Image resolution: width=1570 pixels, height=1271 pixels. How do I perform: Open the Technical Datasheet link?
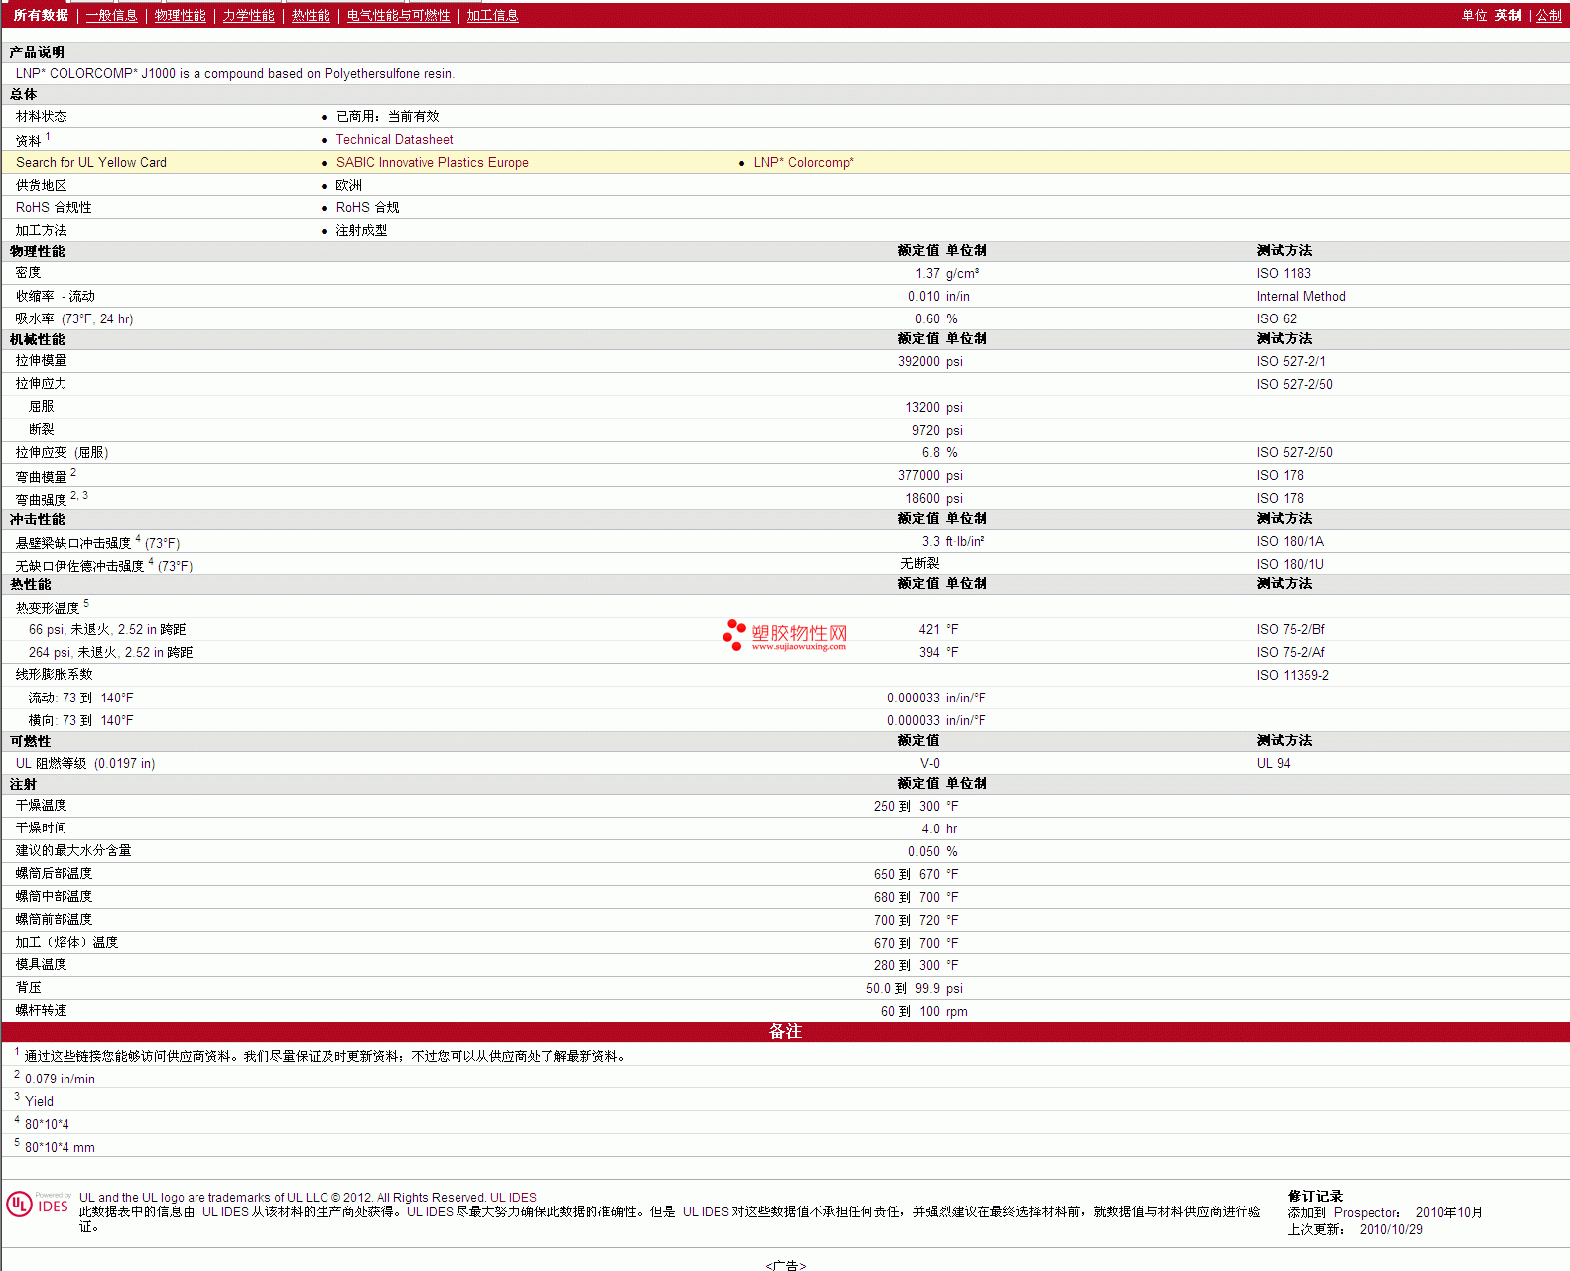tap(394, 140)
